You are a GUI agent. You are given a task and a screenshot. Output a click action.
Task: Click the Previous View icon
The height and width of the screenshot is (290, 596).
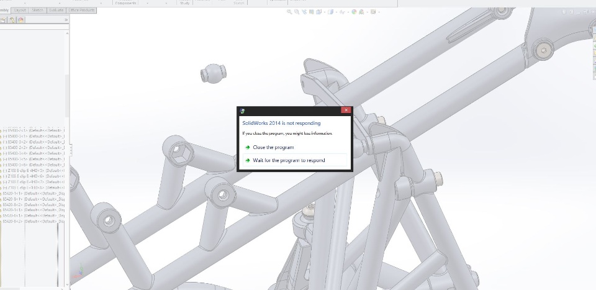coord(304,12)
